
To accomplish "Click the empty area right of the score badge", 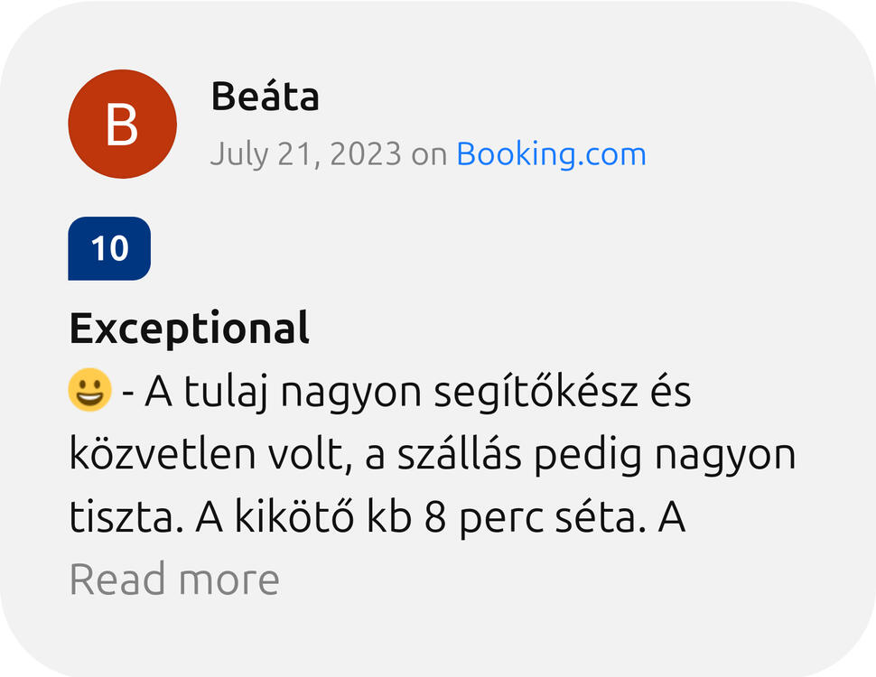I will (452, 248).
